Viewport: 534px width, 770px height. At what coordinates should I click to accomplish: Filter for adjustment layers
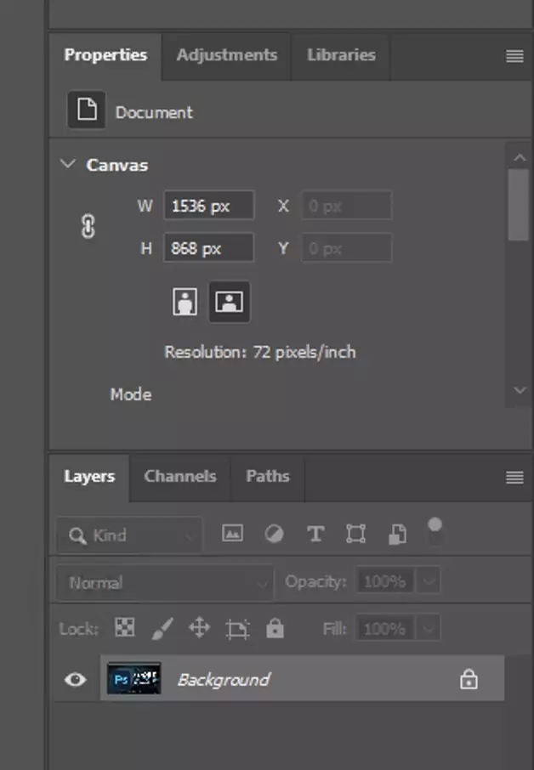coord(274,534)
